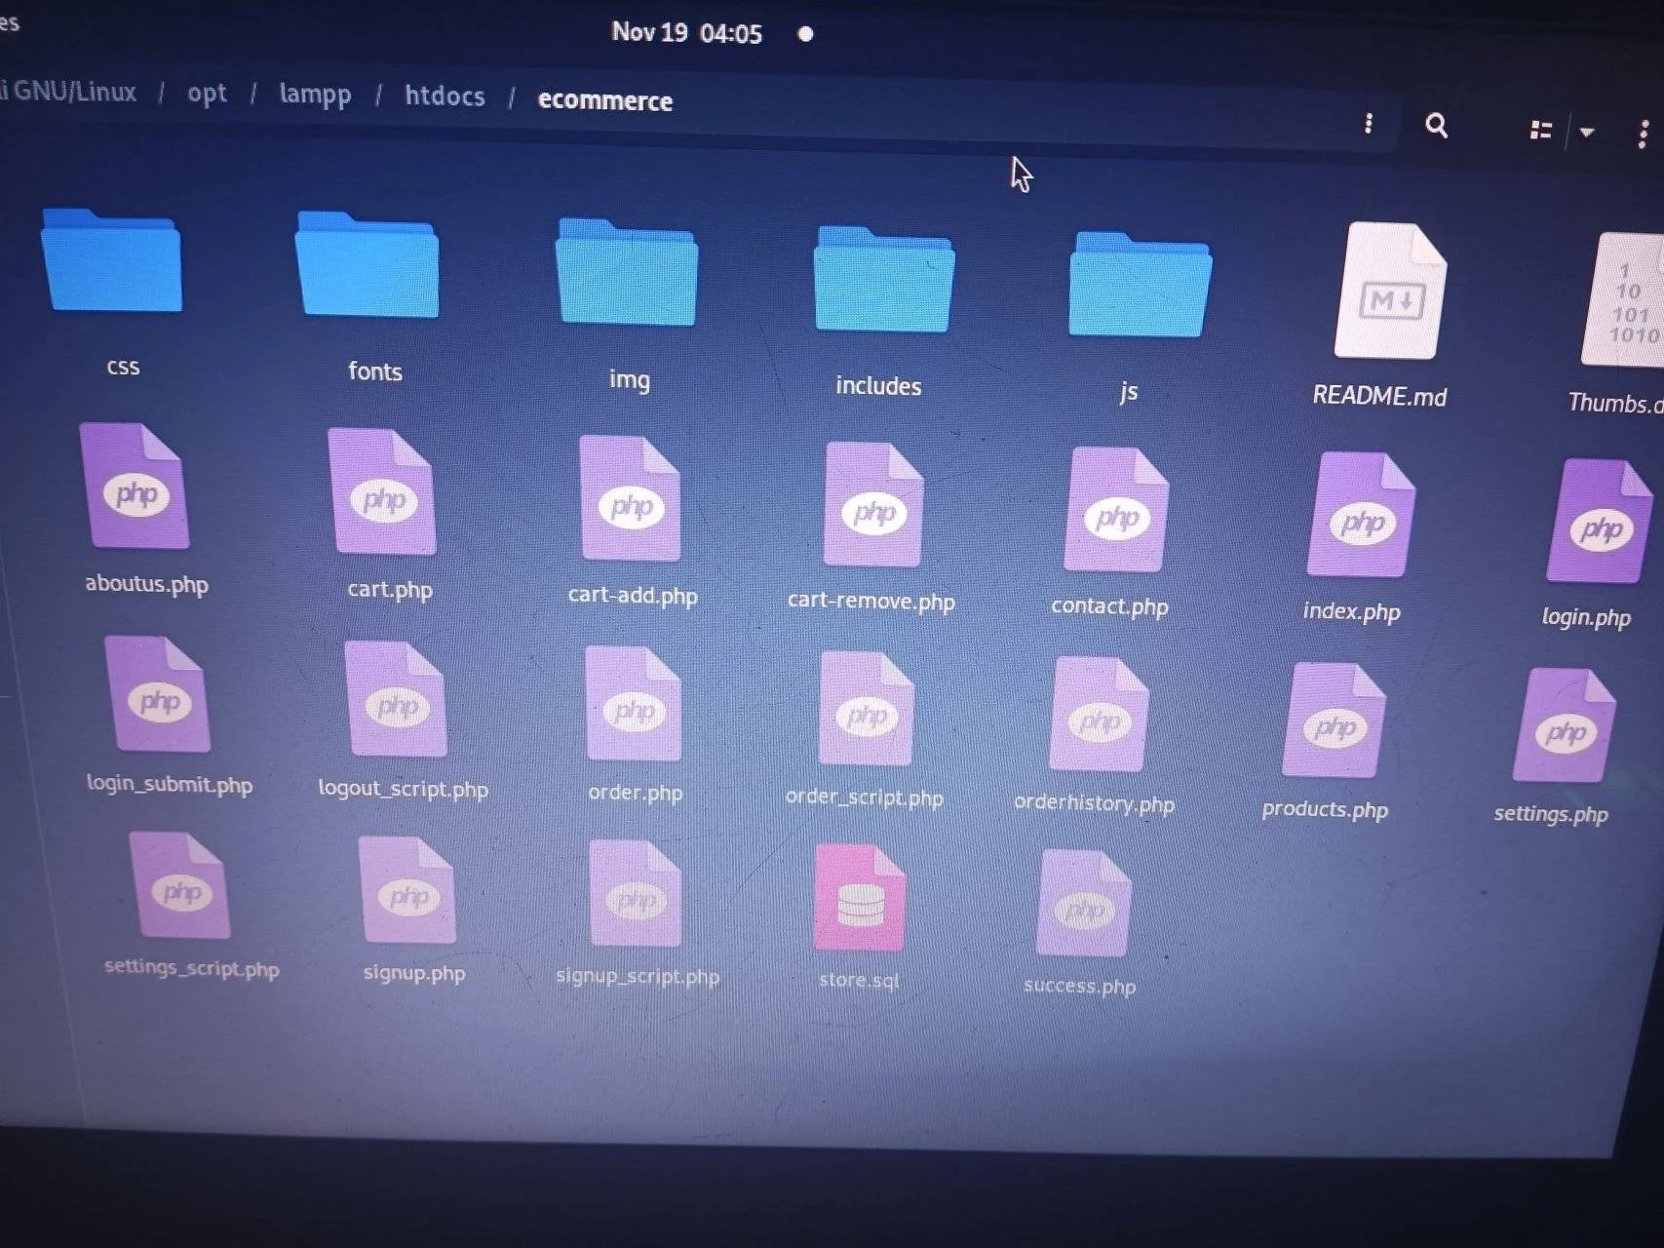Open the css folder icon

pyautogui.click(x=111, y=260)
